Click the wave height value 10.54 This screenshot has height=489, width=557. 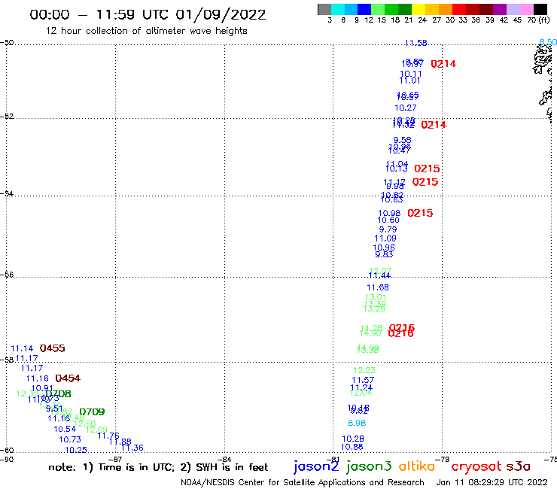coord(65,430)
